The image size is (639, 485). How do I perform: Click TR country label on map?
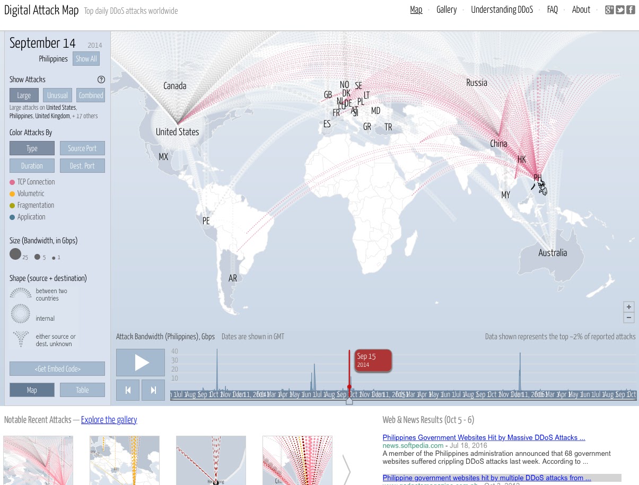coord(388,128)
